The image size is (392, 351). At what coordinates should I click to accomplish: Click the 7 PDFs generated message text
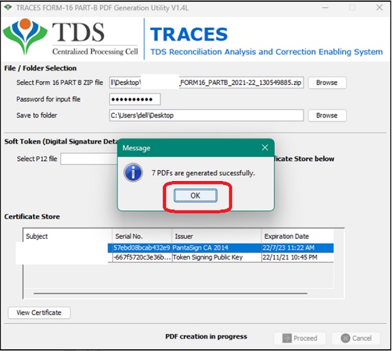[x=203, y=173]
